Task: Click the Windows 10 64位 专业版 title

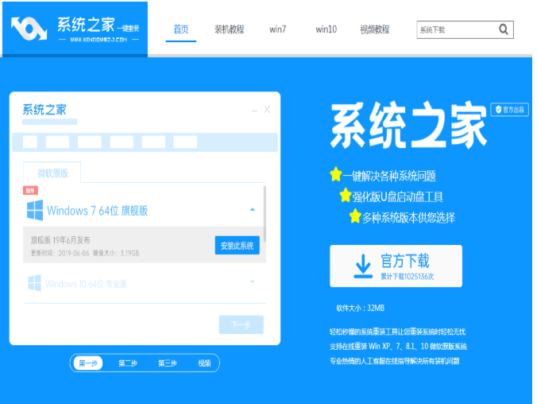Action: click(x=87, y=284)
